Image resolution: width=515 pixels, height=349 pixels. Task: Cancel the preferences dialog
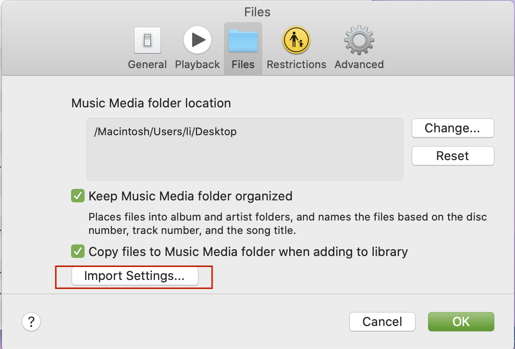(x=382, y=321)
